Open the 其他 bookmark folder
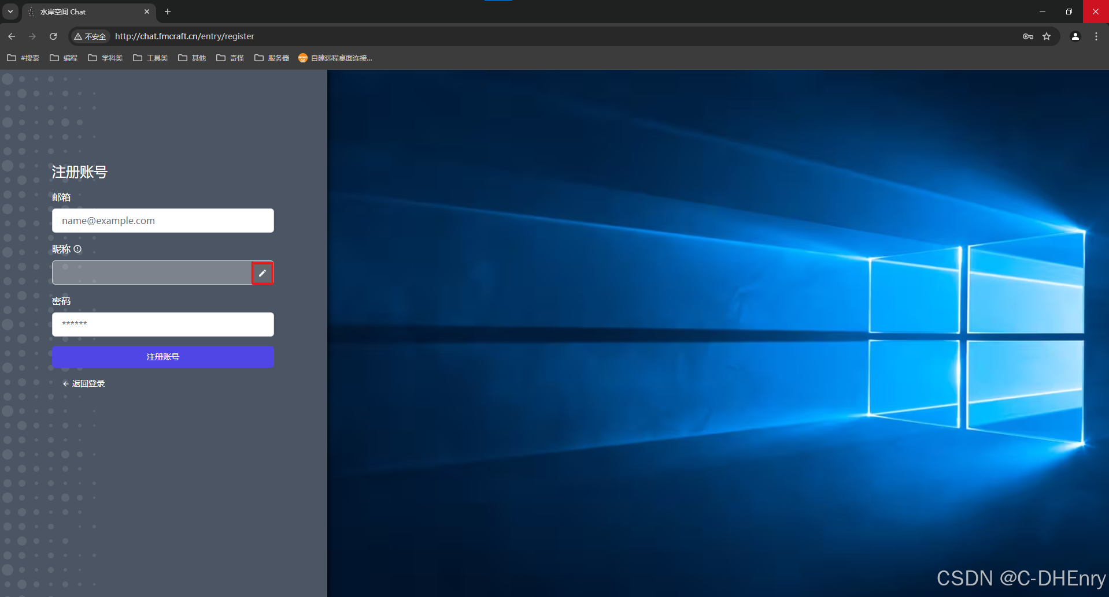The image size is (1109, 597). (192, 58)
